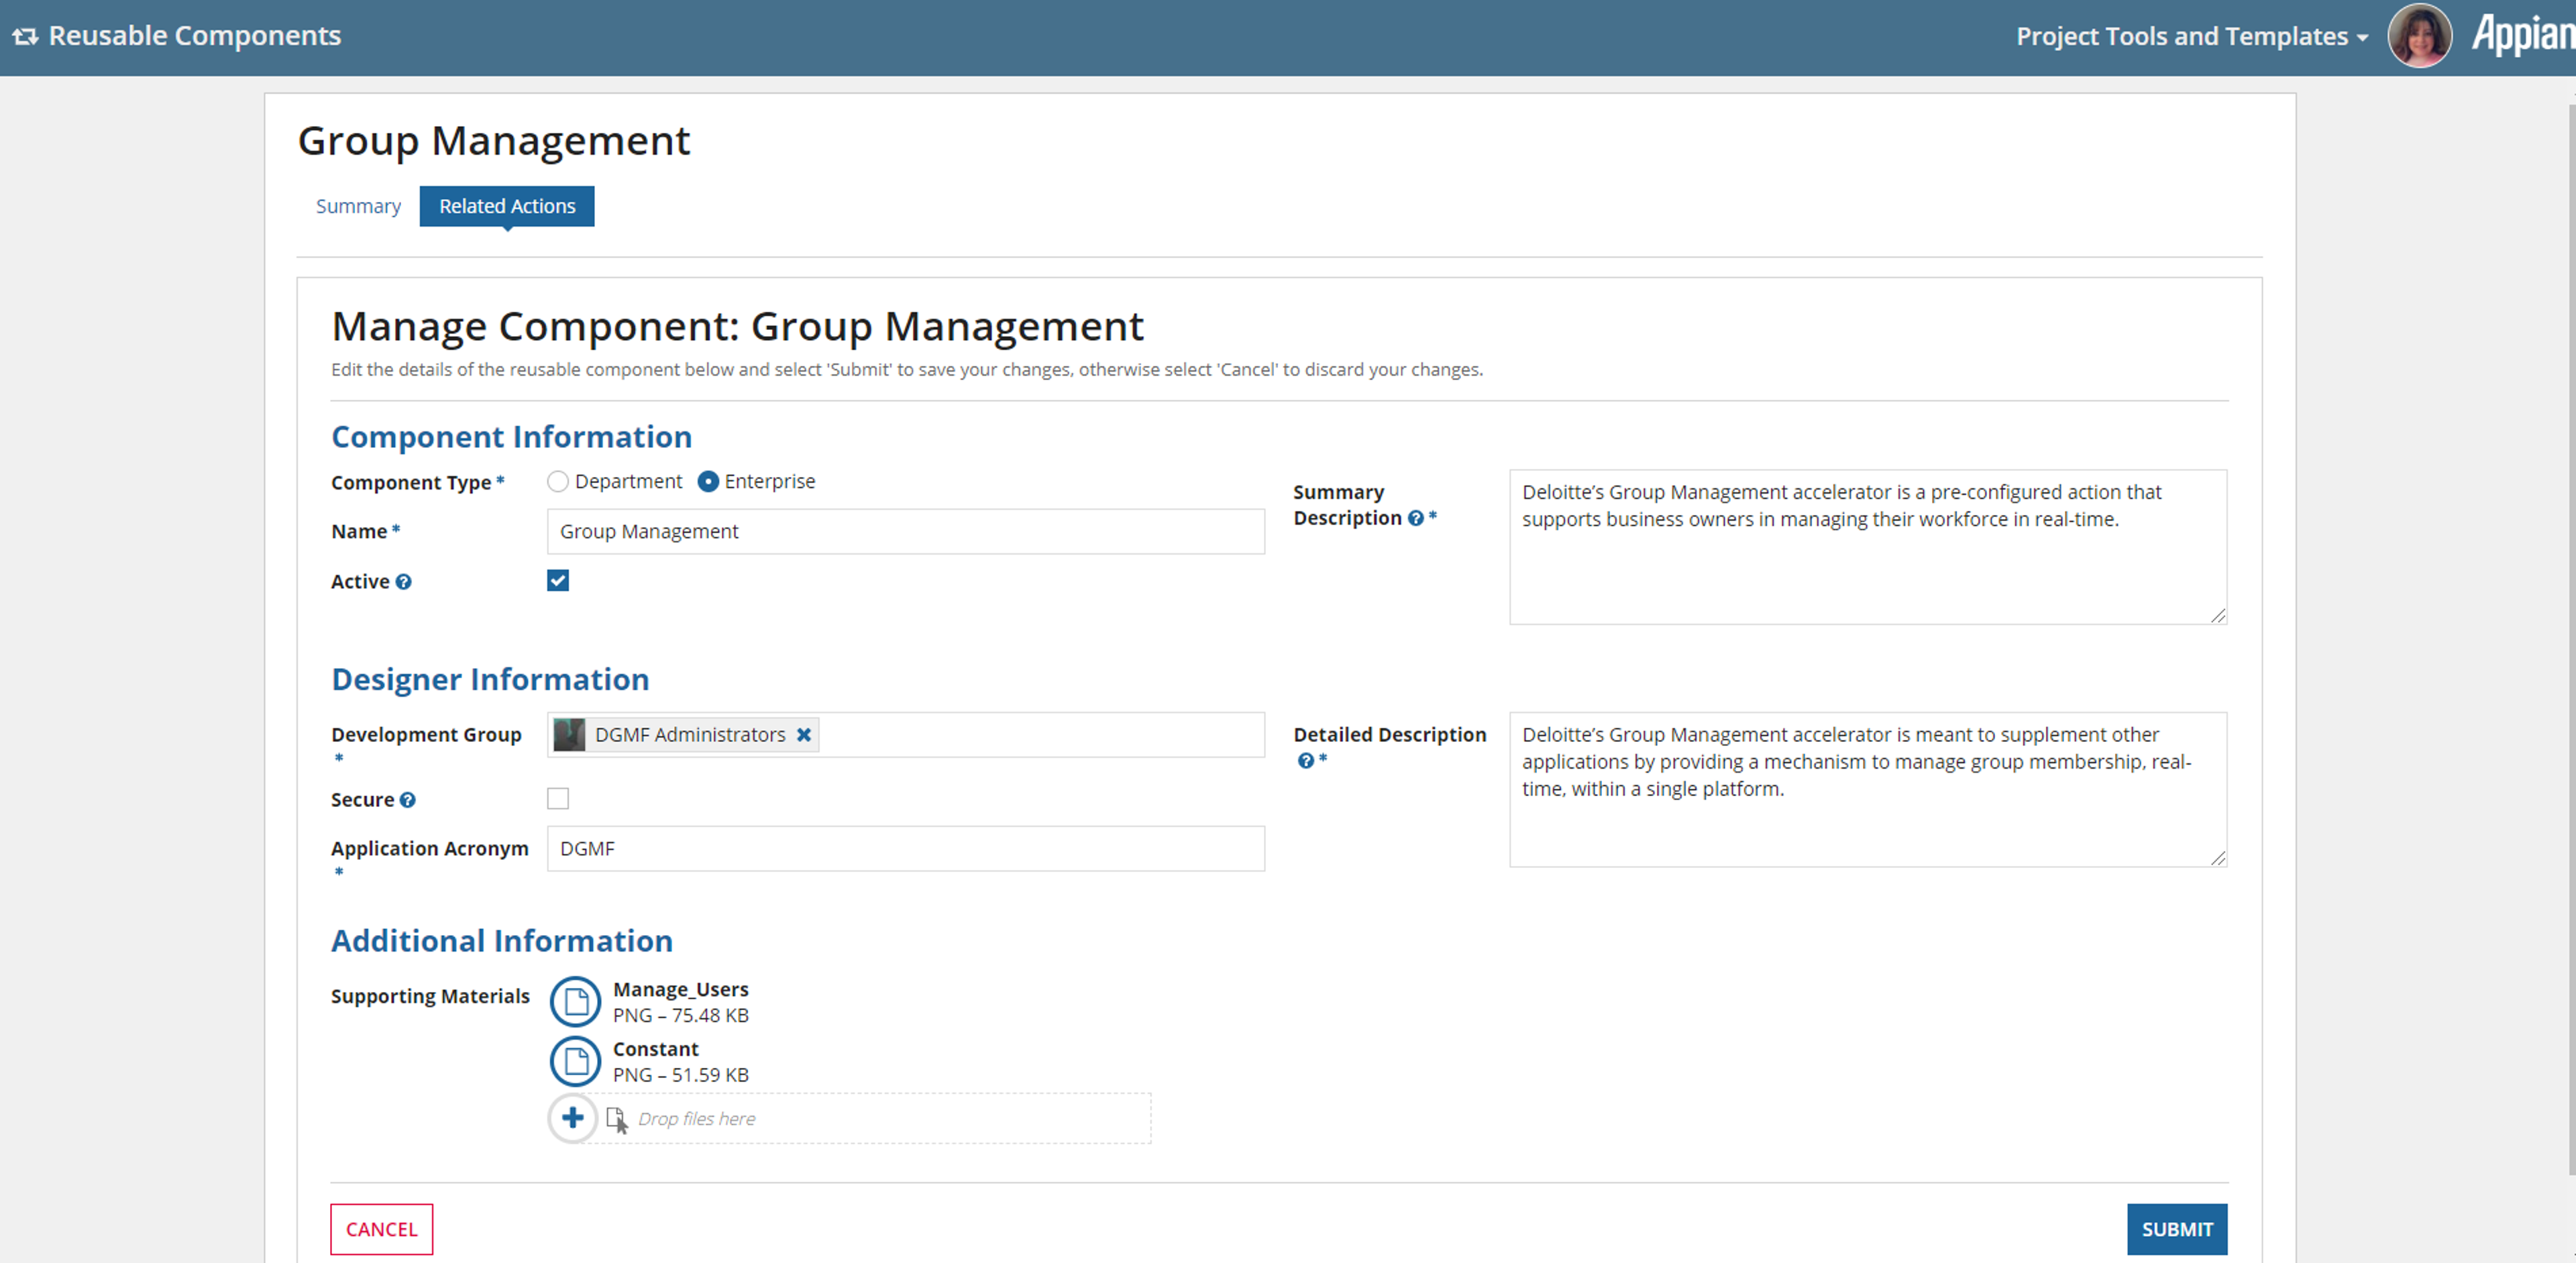The image size is (2576, 1263).
Task: Click the 'PNG – 51.59 KB' file size text
Action: pyautogui.click(x=681, y=1075)
